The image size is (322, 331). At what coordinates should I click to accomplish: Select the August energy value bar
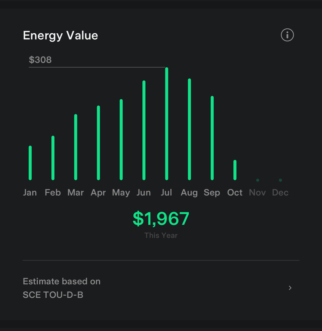pos(189,129)
